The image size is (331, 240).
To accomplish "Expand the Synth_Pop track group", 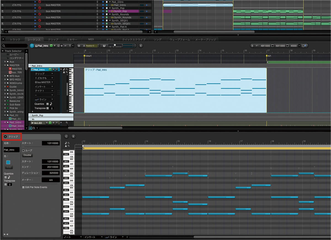I will point(30,115).
